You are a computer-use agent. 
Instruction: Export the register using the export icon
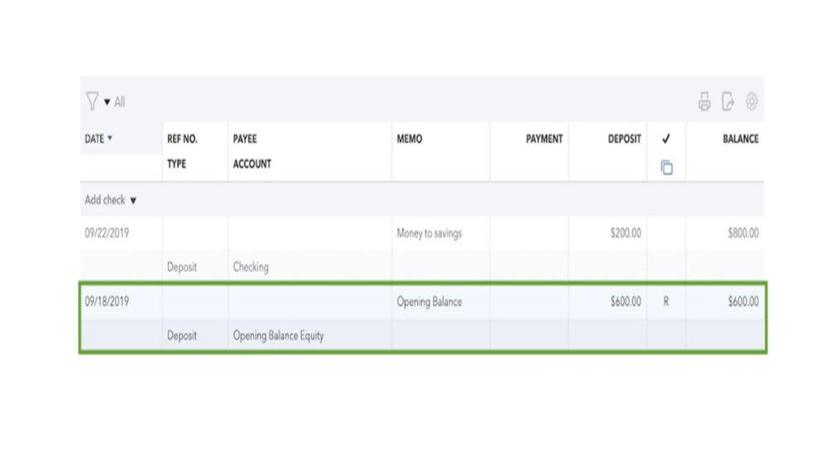tap(728, 102)
